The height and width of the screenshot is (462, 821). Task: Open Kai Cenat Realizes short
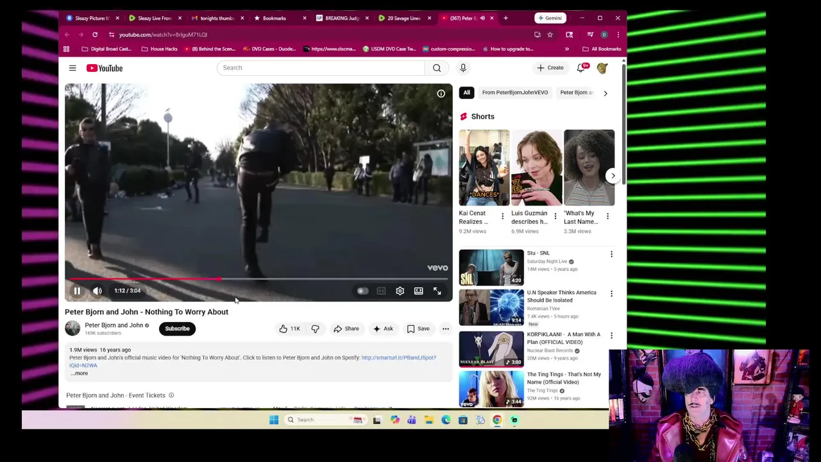pos(484,168)
